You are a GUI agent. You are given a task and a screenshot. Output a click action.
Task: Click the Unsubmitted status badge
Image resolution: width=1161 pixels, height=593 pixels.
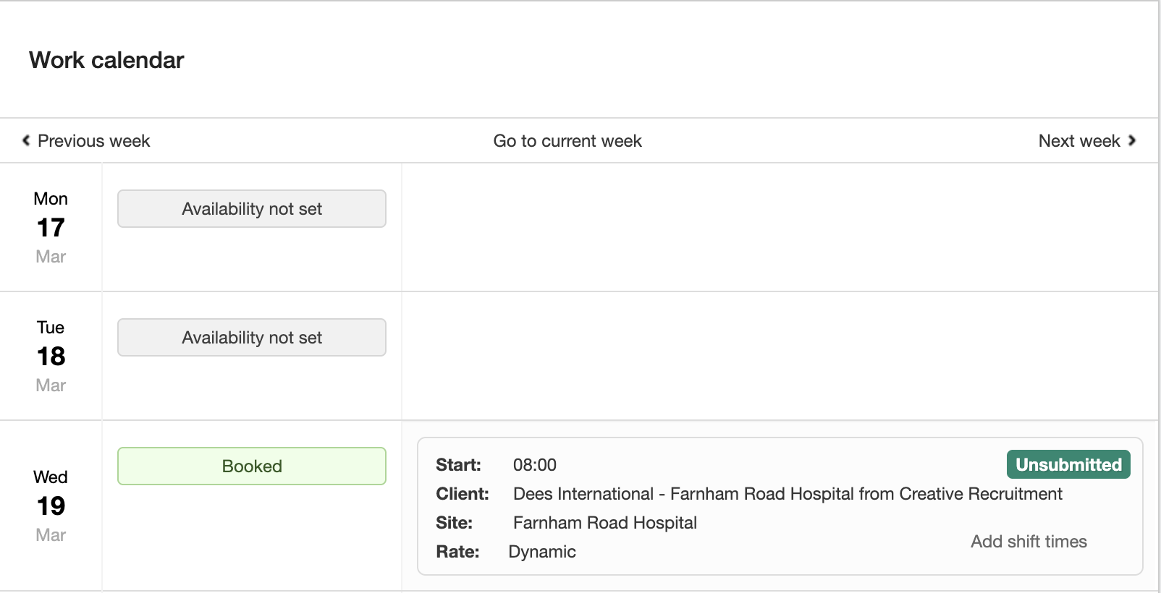[x=1068, y=465]
